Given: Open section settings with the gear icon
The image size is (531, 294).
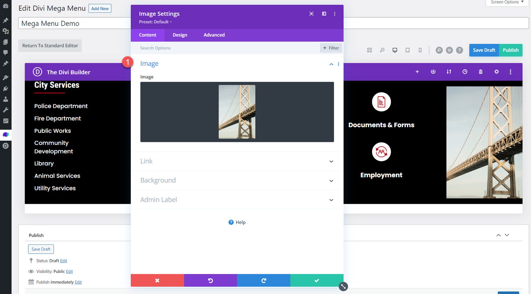Looking at the screenshot, I should [496, 72].
